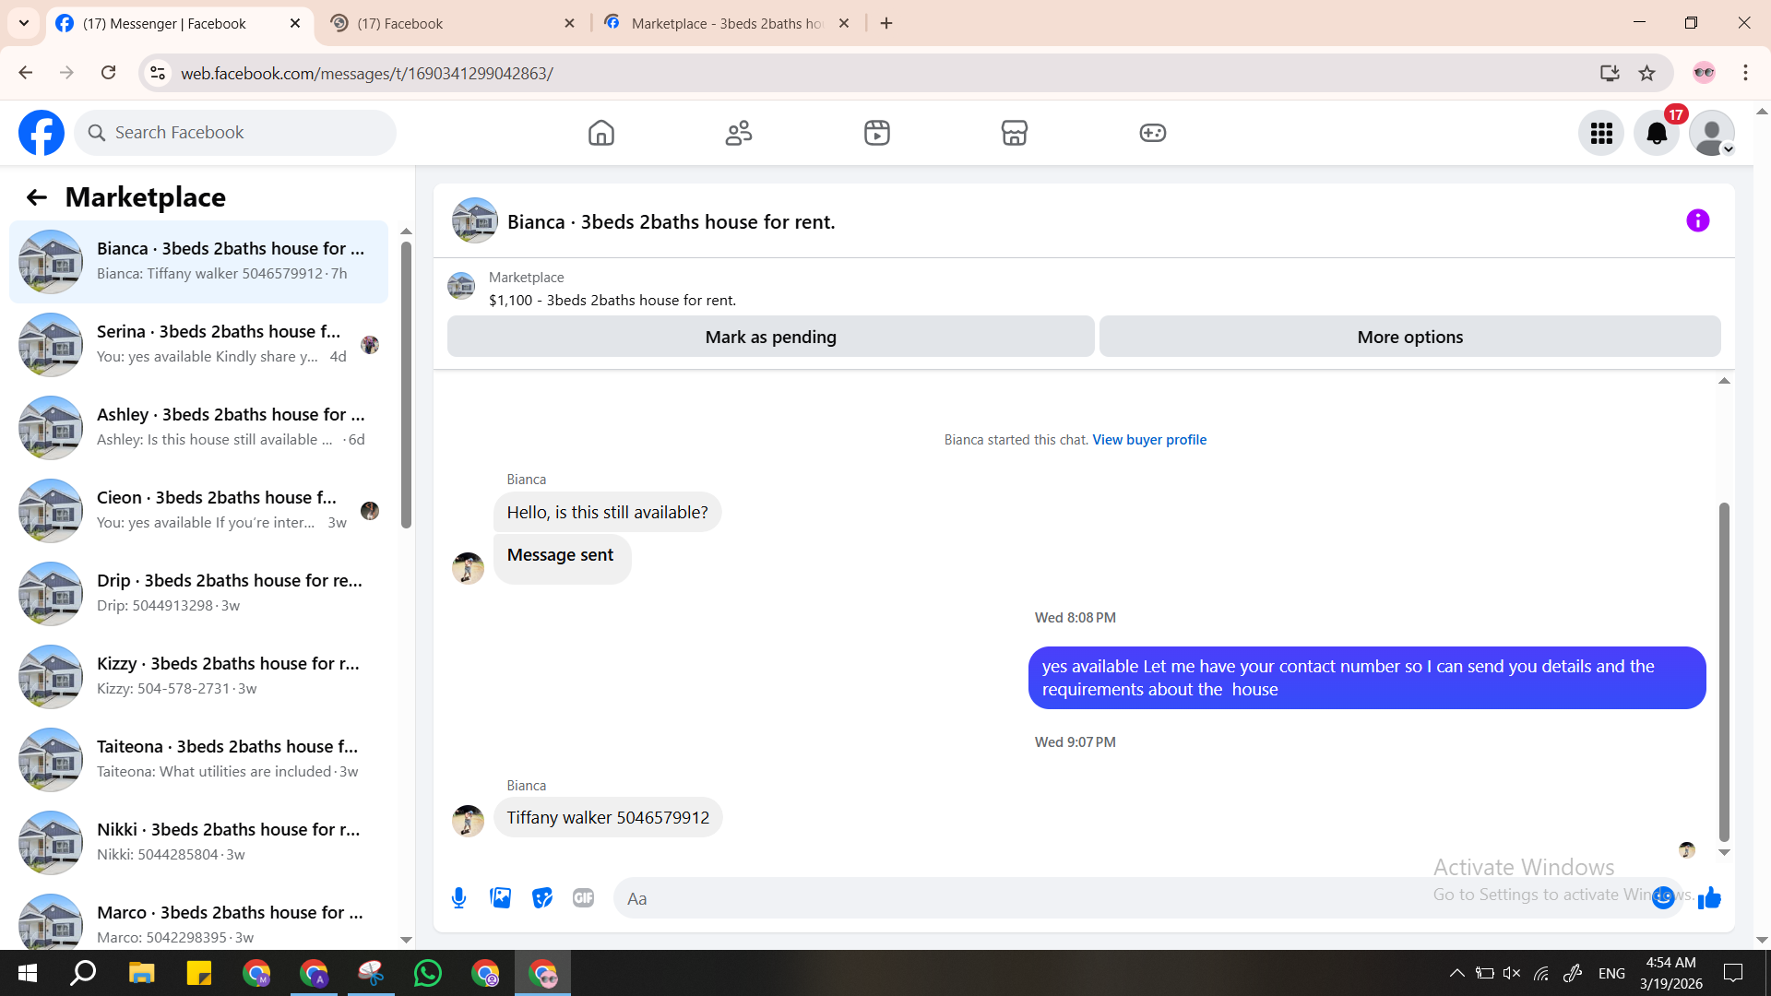Open browser tab search dropdown arrow

click(x=24, y=23)
